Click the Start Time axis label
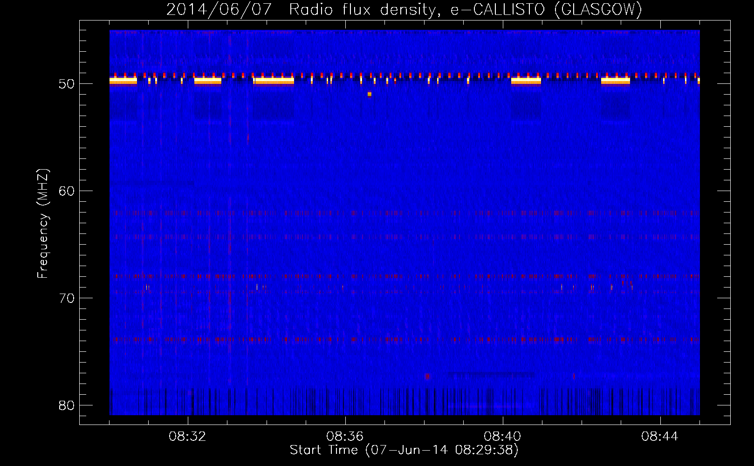Image resolution: width=754 pixels, height=466 pixels. click(404, 450)
